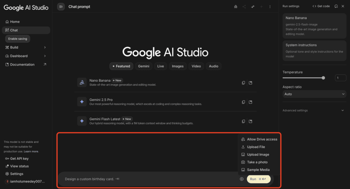The image size is (350, 189).
Task: Select the Featured filter chip
Action: [x=121, y=66]
